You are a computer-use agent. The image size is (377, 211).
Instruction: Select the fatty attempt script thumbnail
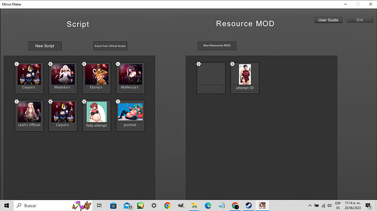pos(97,112)
